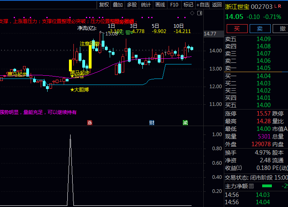This screenshot has width=288, height=207.
Task: Select 买一 price 14.04
Action: [x=263, y=76]
